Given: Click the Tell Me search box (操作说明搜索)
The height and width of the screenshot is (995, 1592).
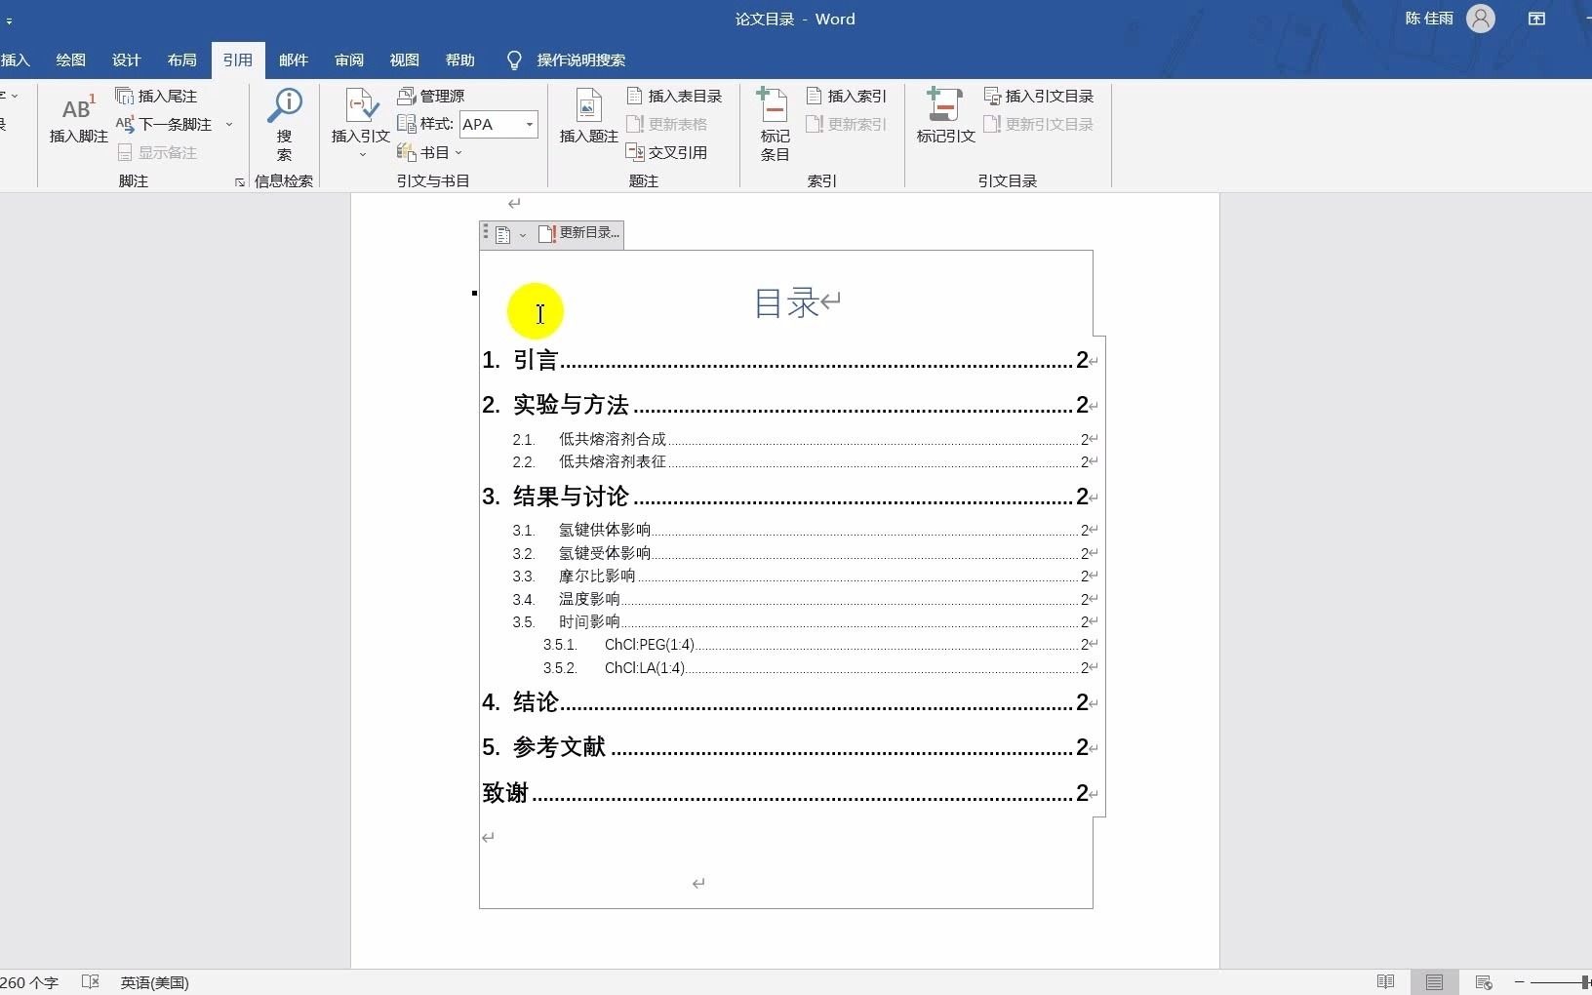Looking at the screenshot, I should (581, 60).
